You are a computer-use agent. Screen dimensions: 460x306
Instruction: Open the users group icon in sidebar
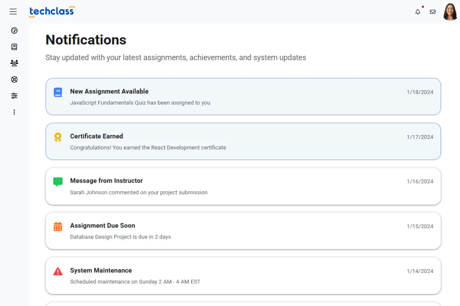pos(14,63)
